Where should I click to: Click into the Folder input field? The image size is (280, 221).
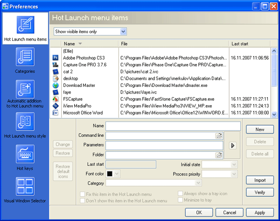(x=161, y=155)
